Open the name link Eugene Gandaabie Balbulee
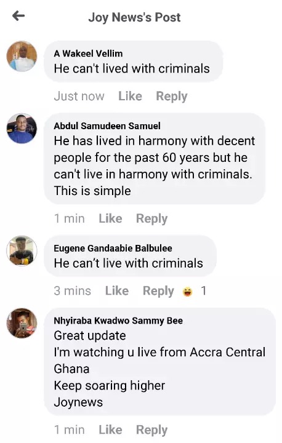 [113, 248]
